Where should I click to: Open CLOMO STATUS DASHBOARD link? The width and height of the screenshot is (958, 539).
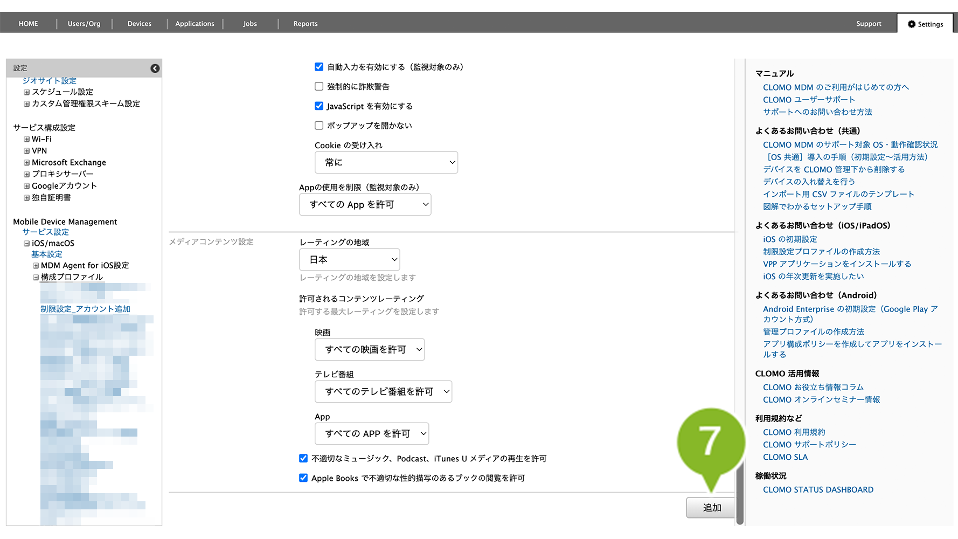point(818,490)
